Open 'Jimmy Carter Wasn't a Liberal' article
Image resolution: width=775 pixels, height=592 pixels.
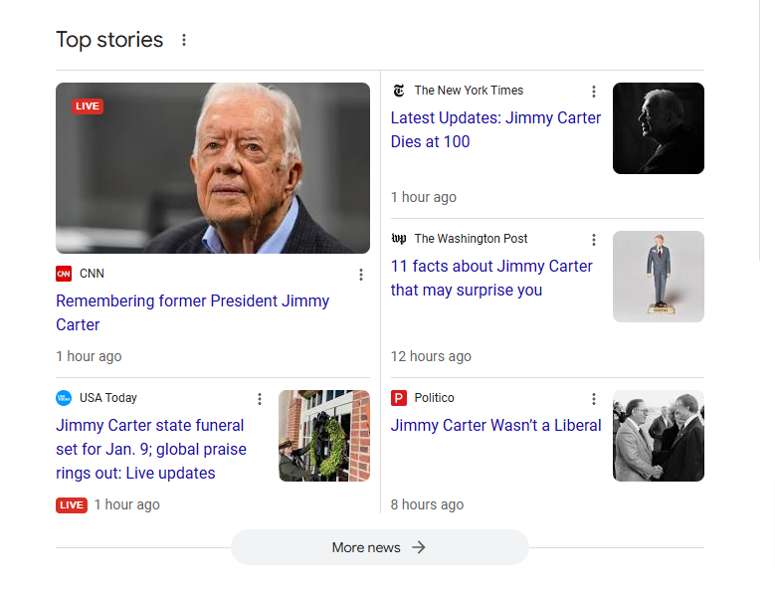click(x=495, y=425)
